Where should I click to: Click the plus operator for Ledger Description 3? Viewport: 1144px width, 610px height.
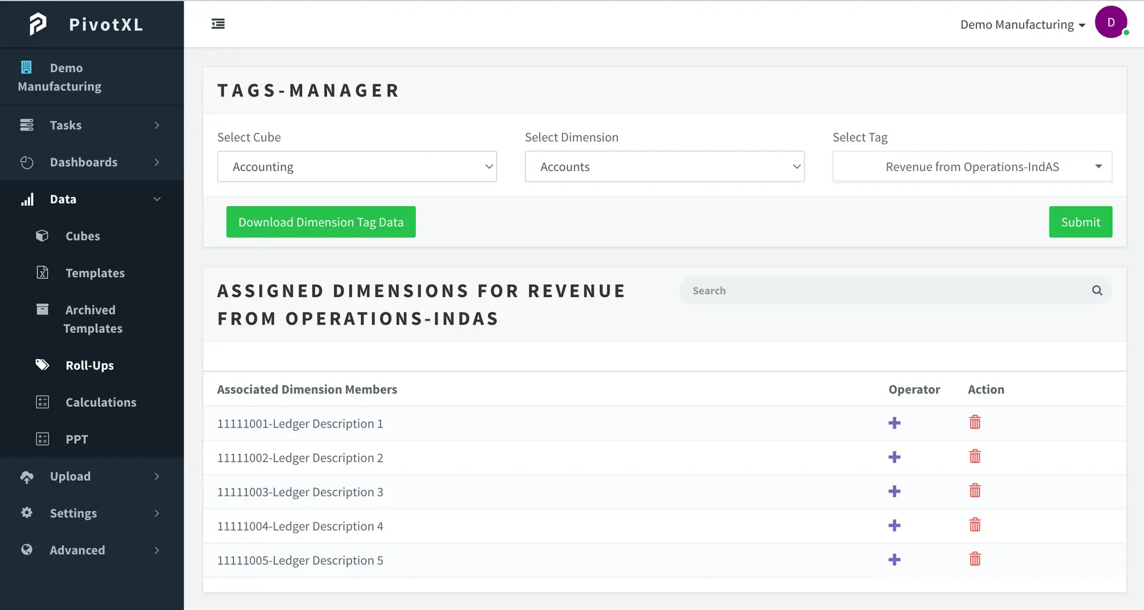click(x=894, y=491)
